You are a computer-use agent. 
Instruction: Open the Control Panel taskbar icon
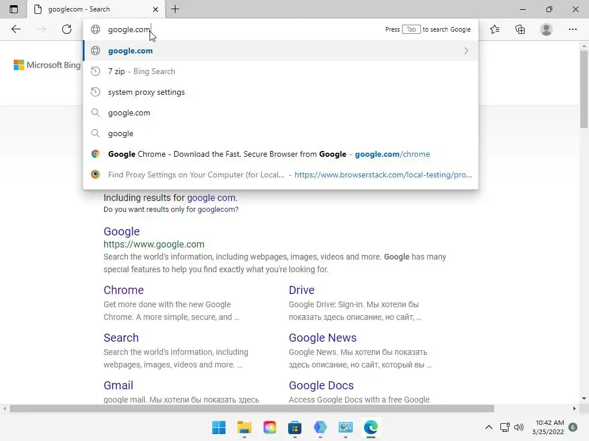pyautogui.click(x=346, y=427)
